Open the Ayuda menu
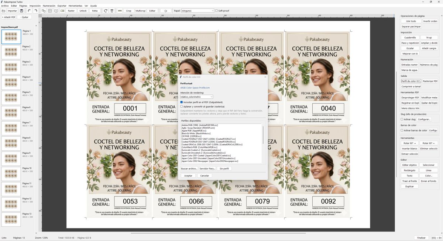443x241 pixels. click(x=93, y=6)
